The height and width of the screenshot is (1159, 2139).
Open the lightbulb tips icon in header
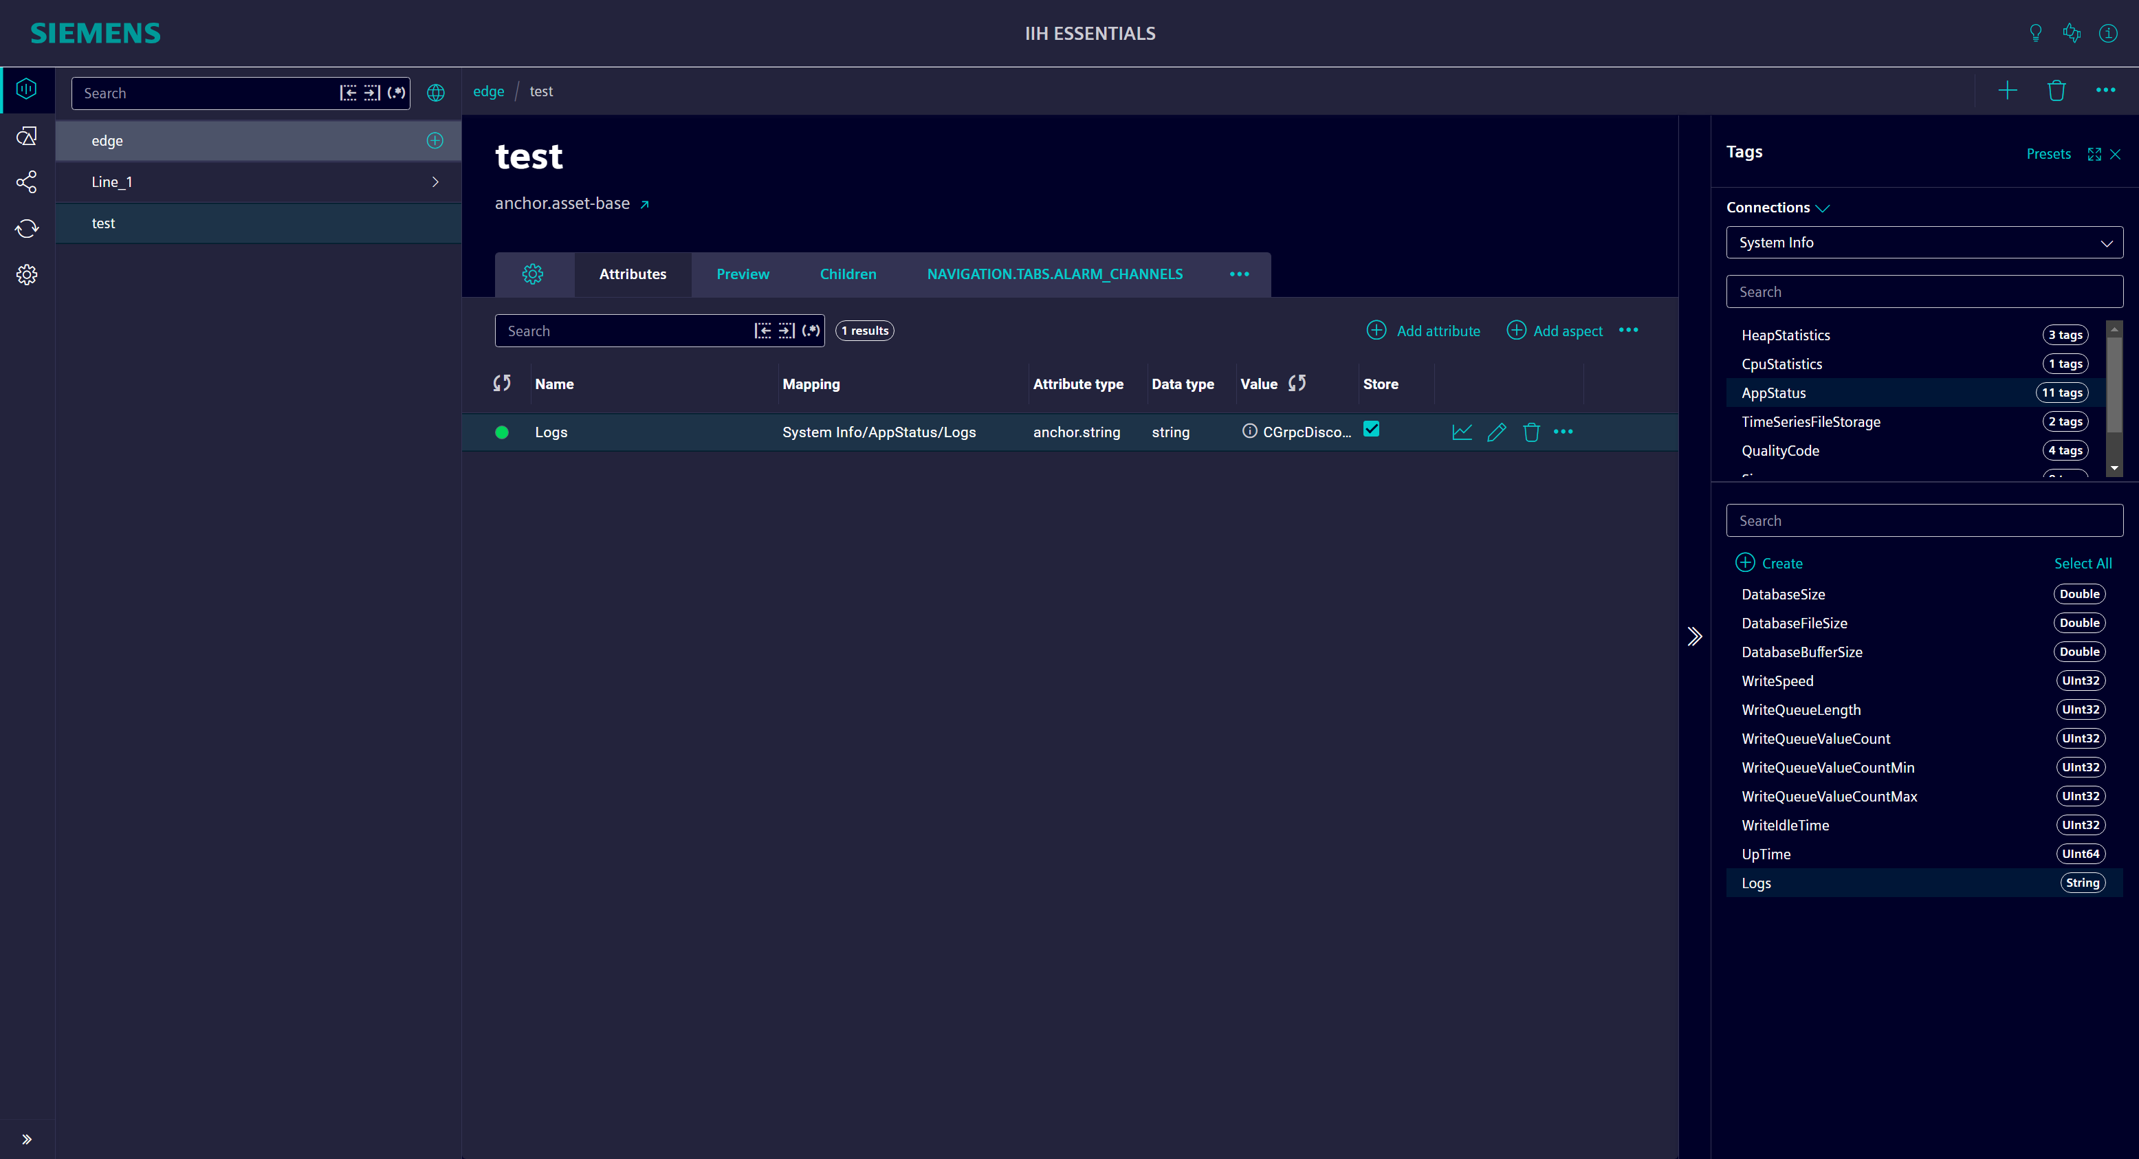(x=2035, y=33)
